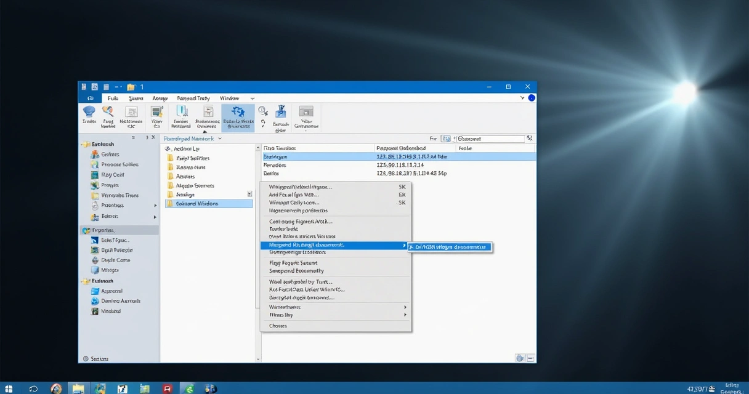Expand the Pomiryed Mentork dropdown arrow
The image size is (749, 394).
click(x=220, y=139)
